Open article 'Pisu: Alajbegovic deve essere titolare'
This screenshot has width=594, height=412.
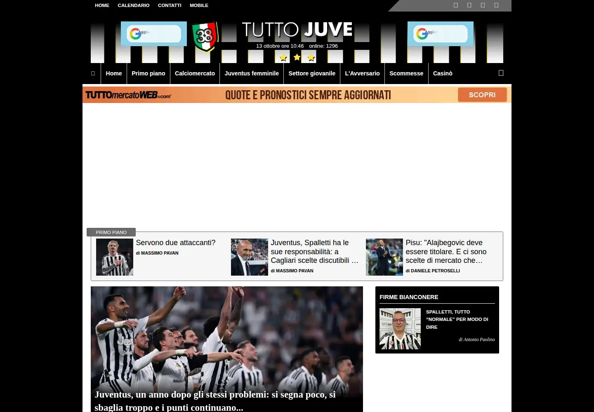click(x=446, y=251)
